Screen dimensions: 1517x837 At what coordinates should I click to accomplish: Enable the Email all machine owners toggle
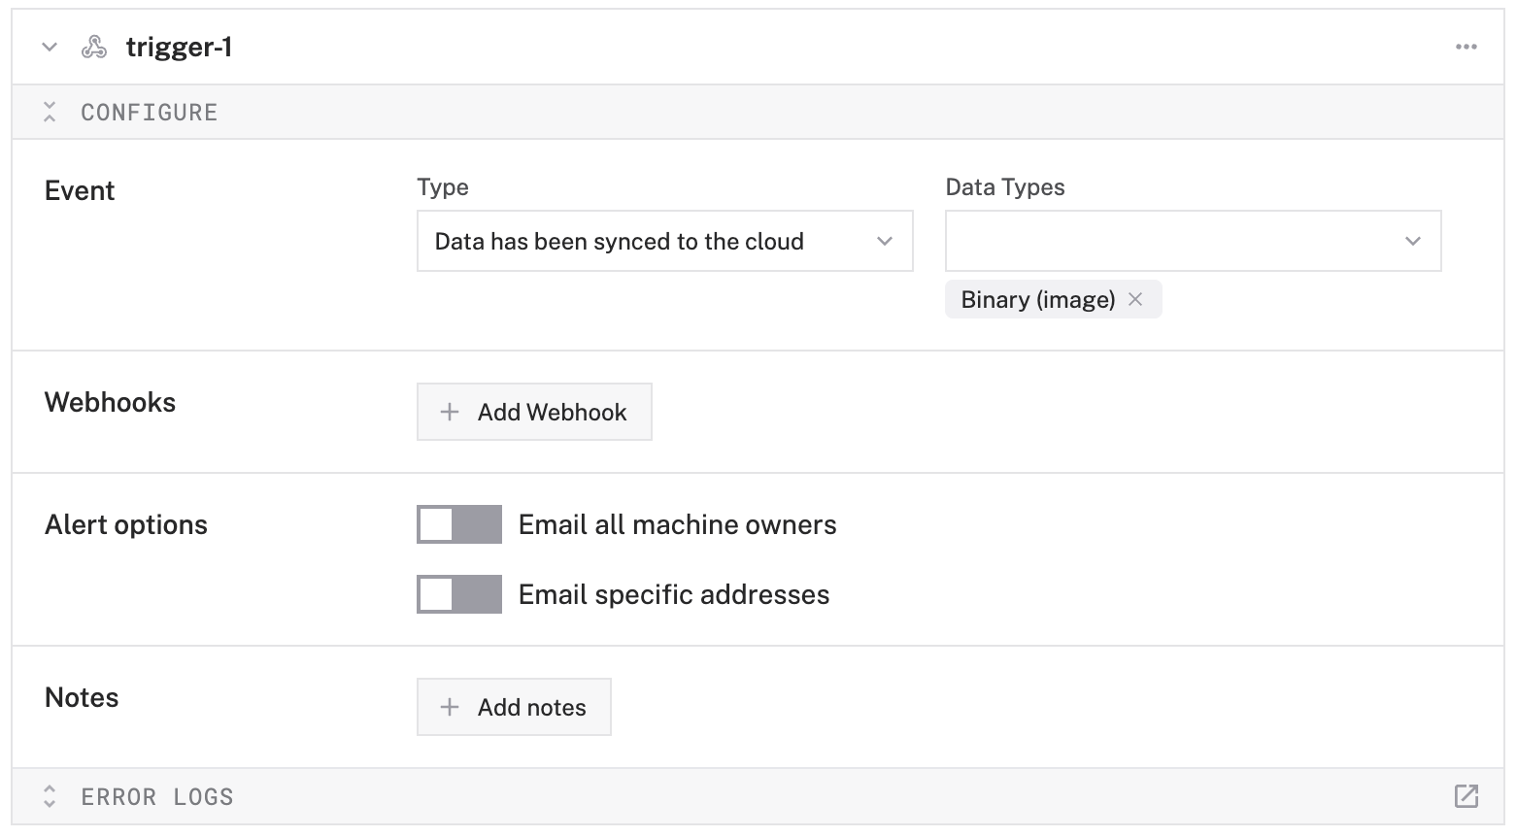pos(458,524)
